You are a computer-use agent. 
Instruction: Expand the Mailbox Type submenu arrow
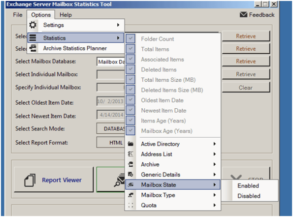tap(215, 195)
